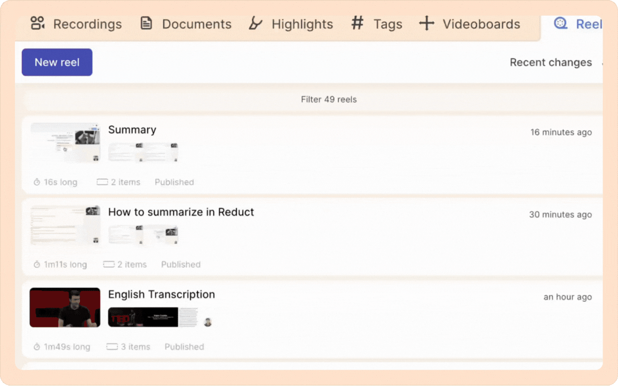
Task: Click the clip strip under How to summarize title
Action: click(143, 235)
